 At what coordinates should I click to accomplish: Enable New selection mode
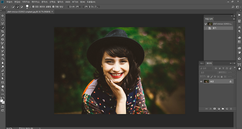click(x=13, y=7)
